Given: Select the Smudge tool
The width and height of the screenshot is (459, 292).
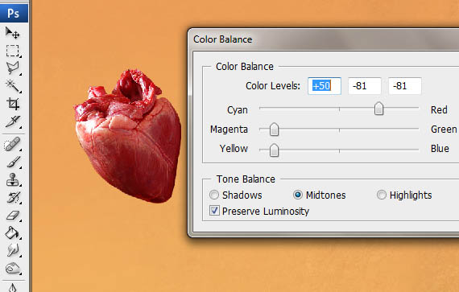Looking at the screenshot, I should (13, 250).
